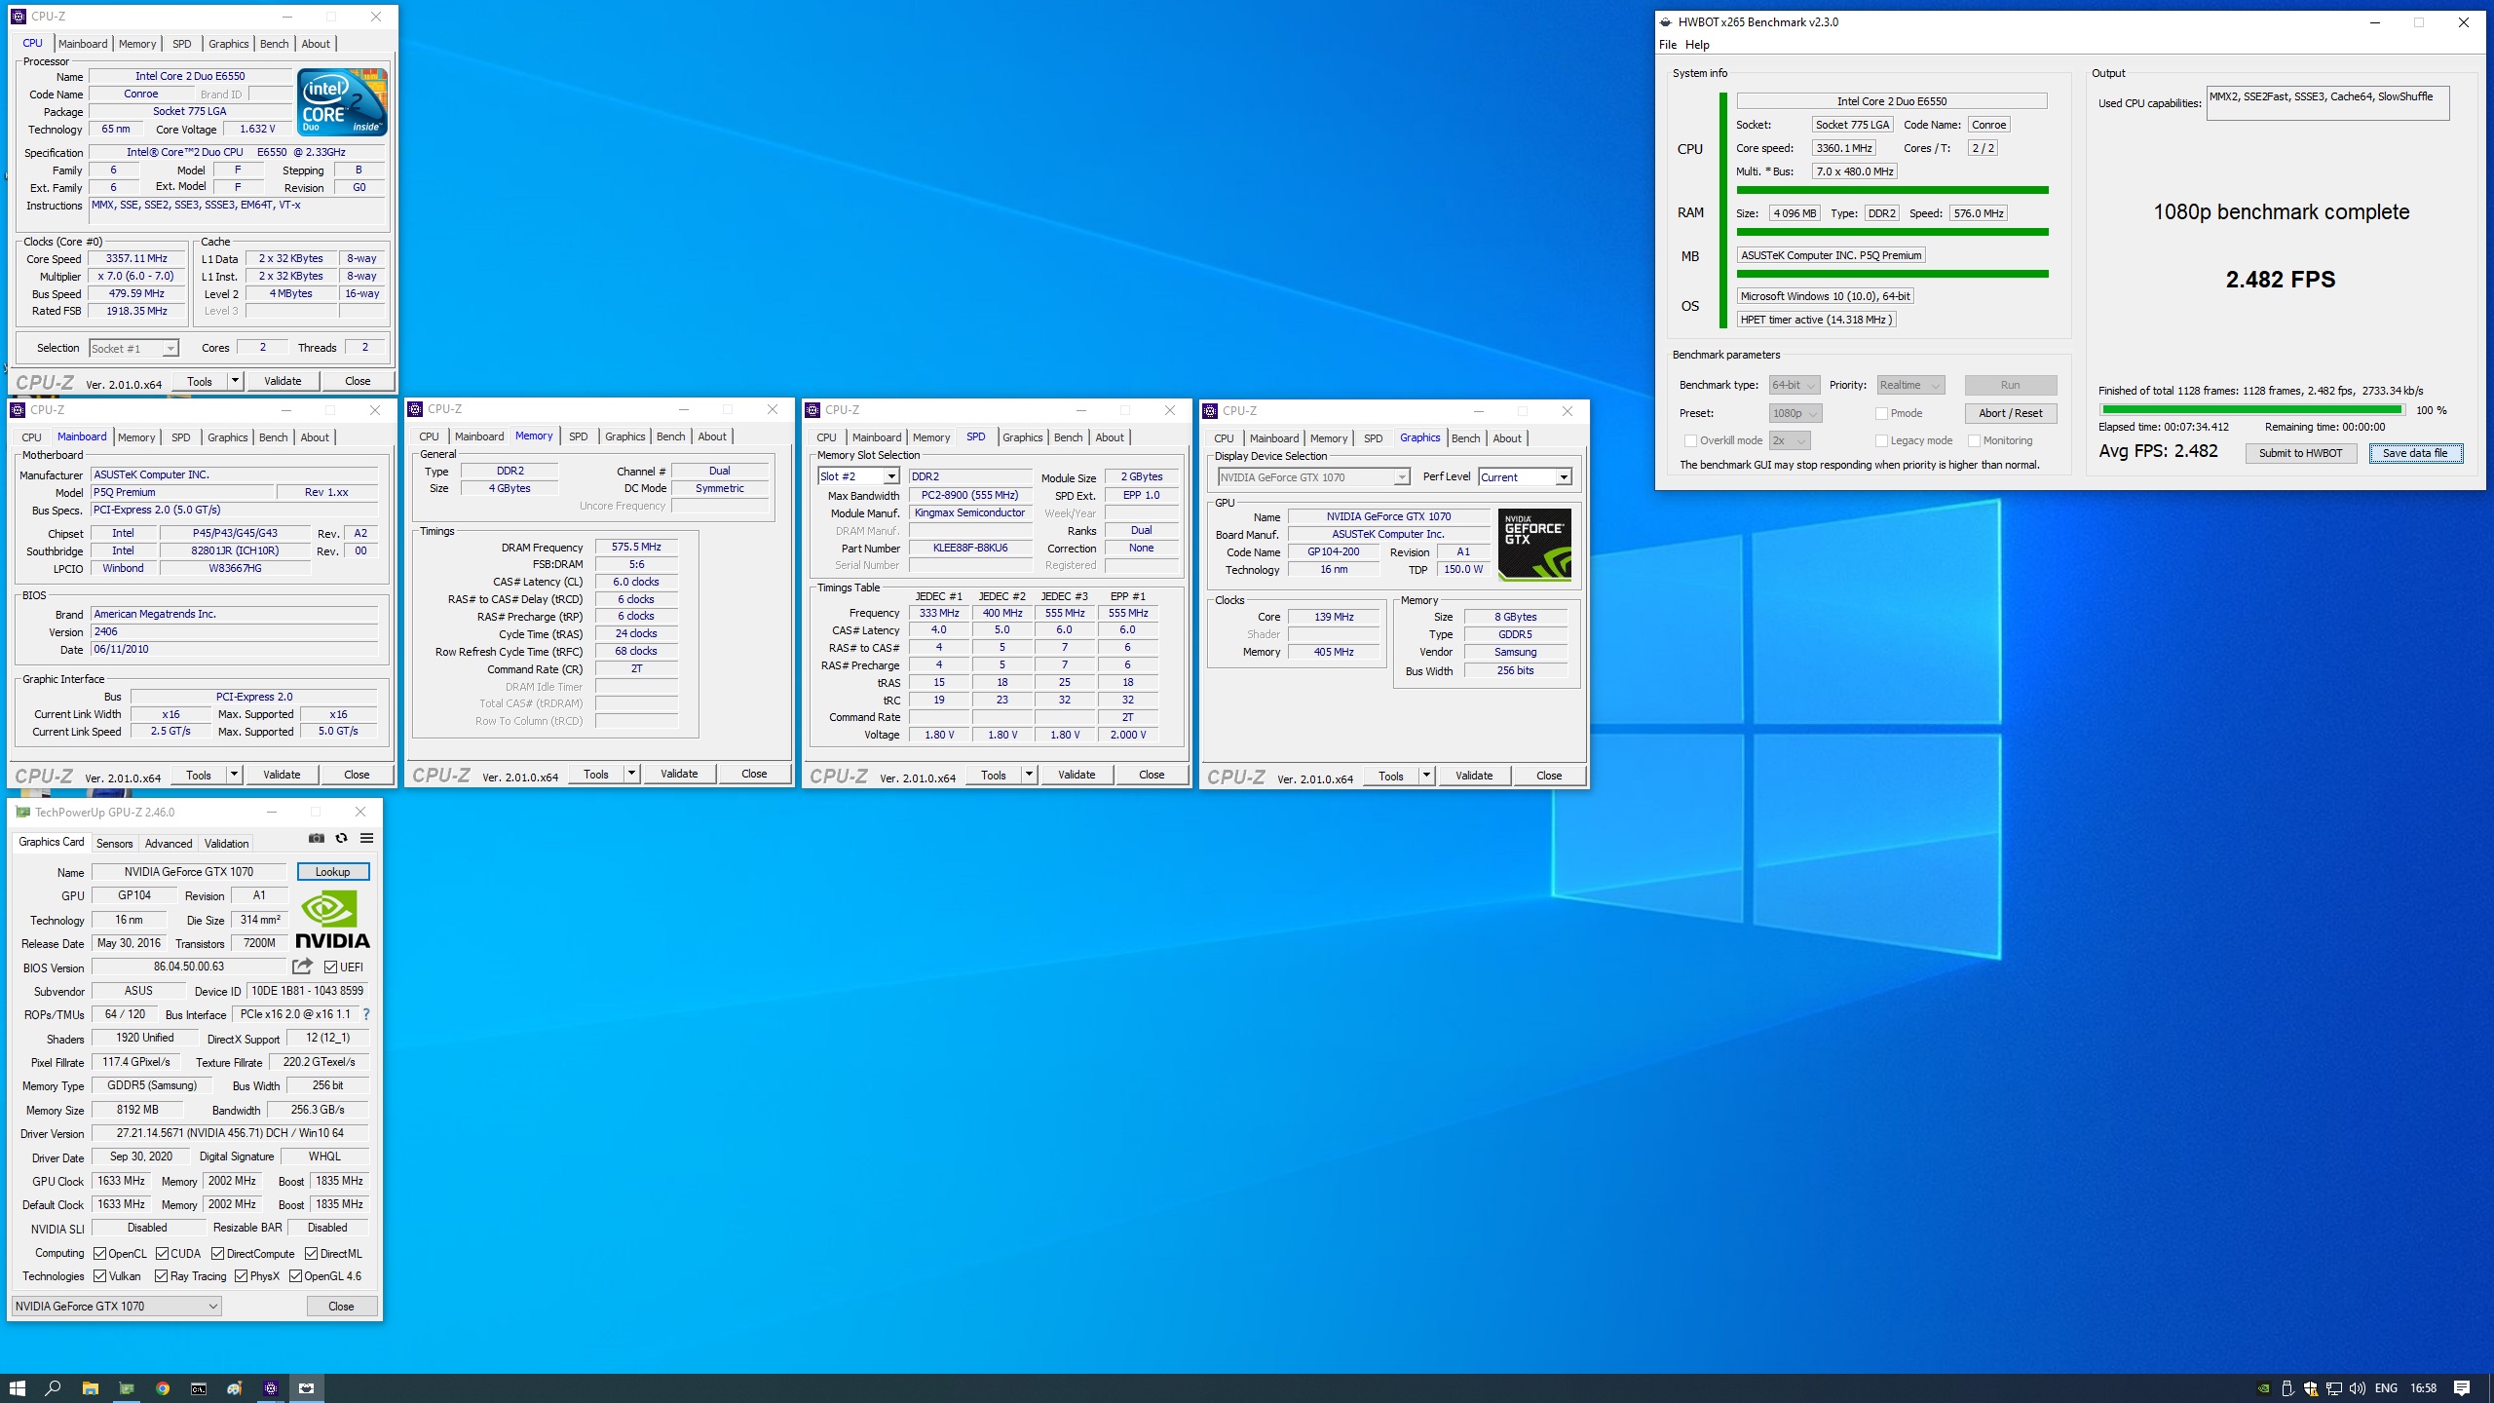Screen dimensions: 2494x1403
Task: Click Bus Interface question mark in GPU-Z
Action: [x=366, y=1014]
